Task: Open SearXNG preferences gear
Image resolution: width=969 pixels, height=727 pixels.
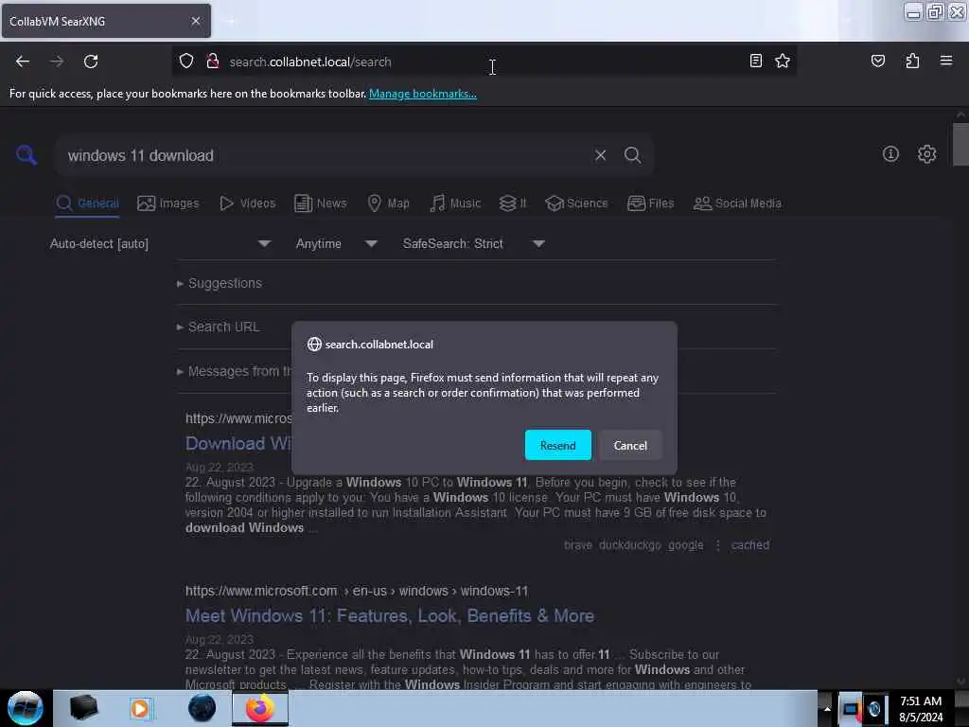Action: (x=926, y=154)
